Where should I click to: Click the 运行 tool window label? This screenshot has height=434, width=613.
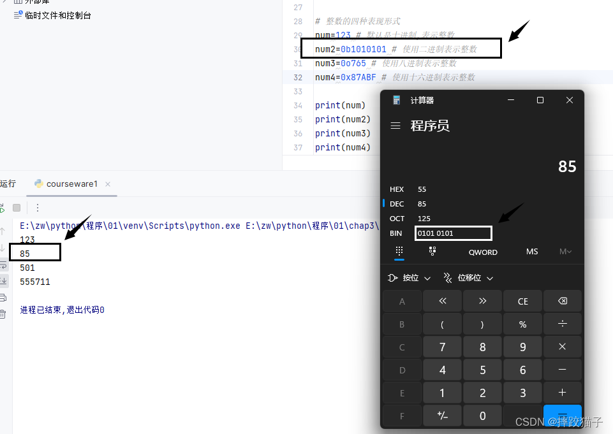(8, 184)
